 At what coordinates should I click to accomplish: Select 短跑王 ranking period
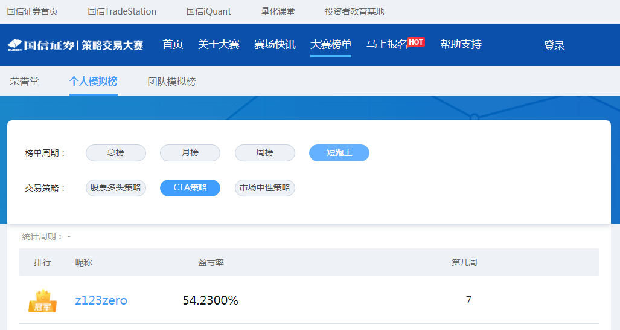(339, 153)
